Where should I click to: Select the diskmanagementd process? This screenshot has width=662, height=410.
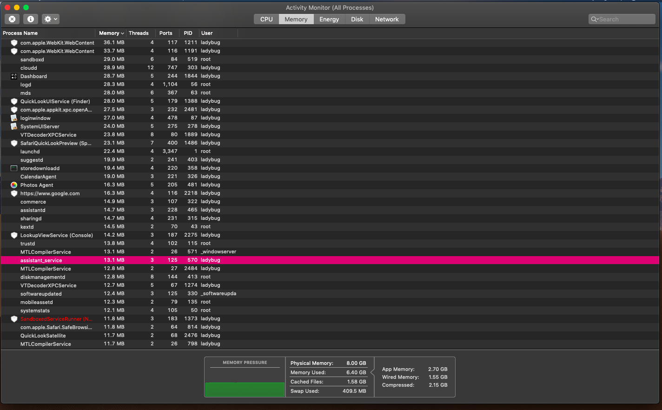tap(330, 277)
